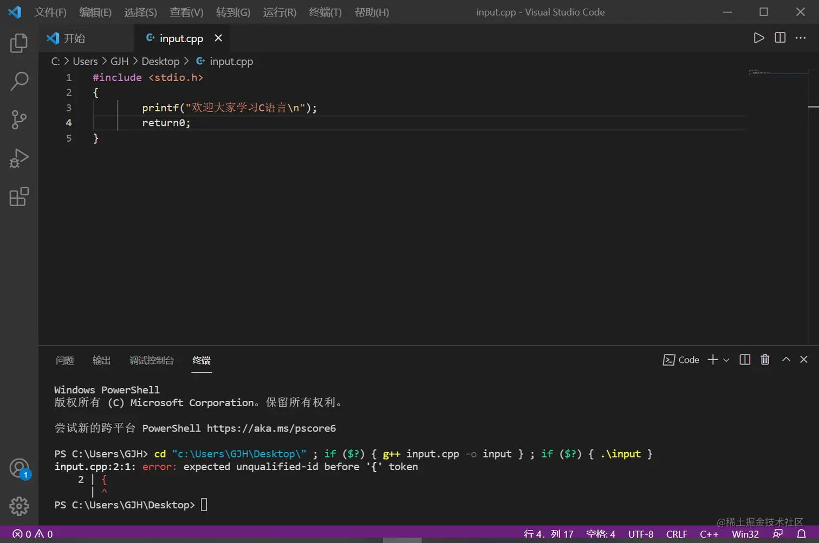Open the editor More Actions menu
The image size is (819, 543).
point(801,38)
